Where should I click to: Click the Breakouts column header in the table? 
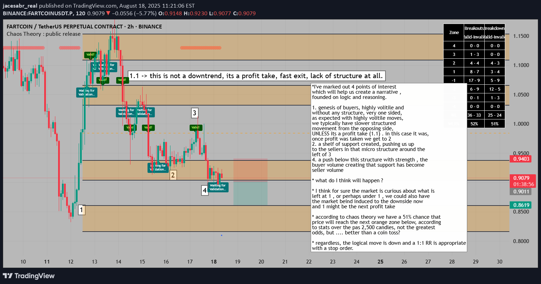click(474, 28)
